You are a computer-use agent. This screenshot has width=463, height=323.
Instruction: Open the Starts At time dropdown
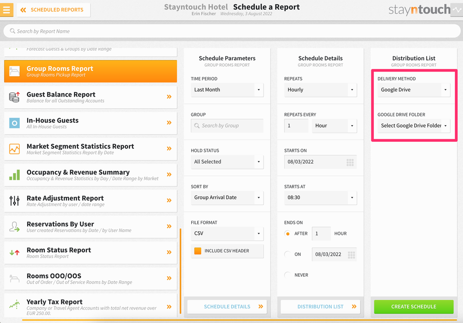click(321, 198)
